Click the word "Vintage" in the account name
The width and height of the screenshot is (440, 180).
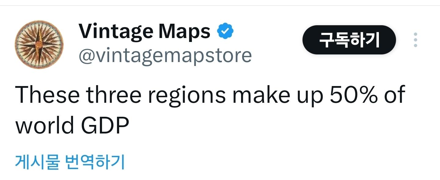point(116,32)
